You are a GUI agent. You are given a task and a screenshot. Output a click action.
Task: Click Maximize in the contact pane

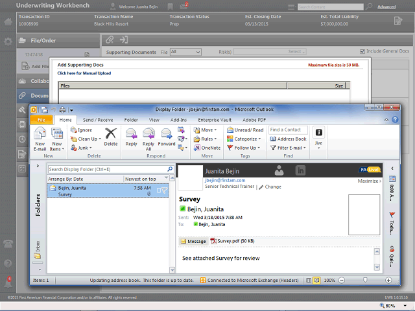[x=370, y=181]
